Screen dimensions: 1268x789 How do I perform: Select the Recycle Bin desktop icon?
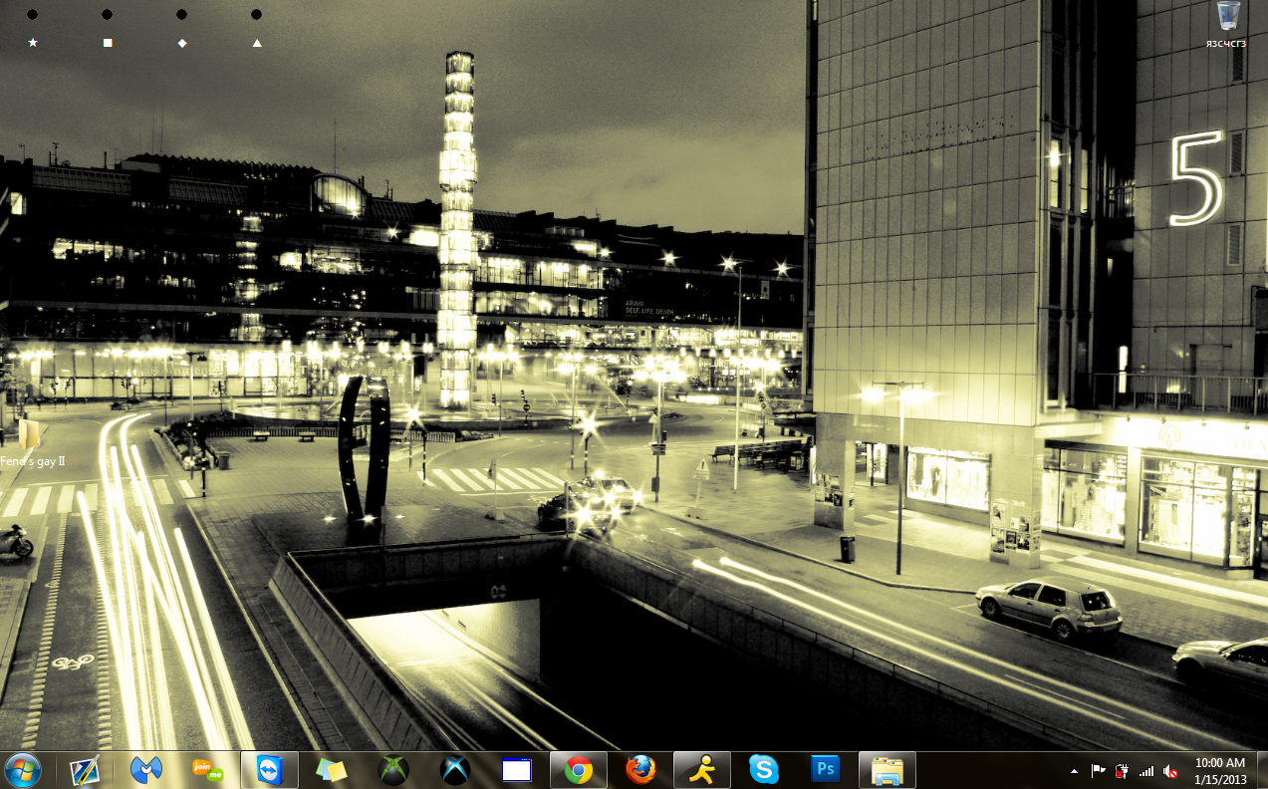1227,25
